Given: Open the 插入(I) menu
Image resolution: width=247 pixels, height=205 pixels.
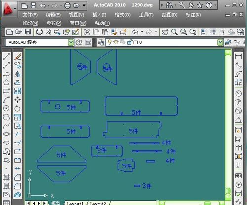Looking at the screenshot, I should coord(99,15).
